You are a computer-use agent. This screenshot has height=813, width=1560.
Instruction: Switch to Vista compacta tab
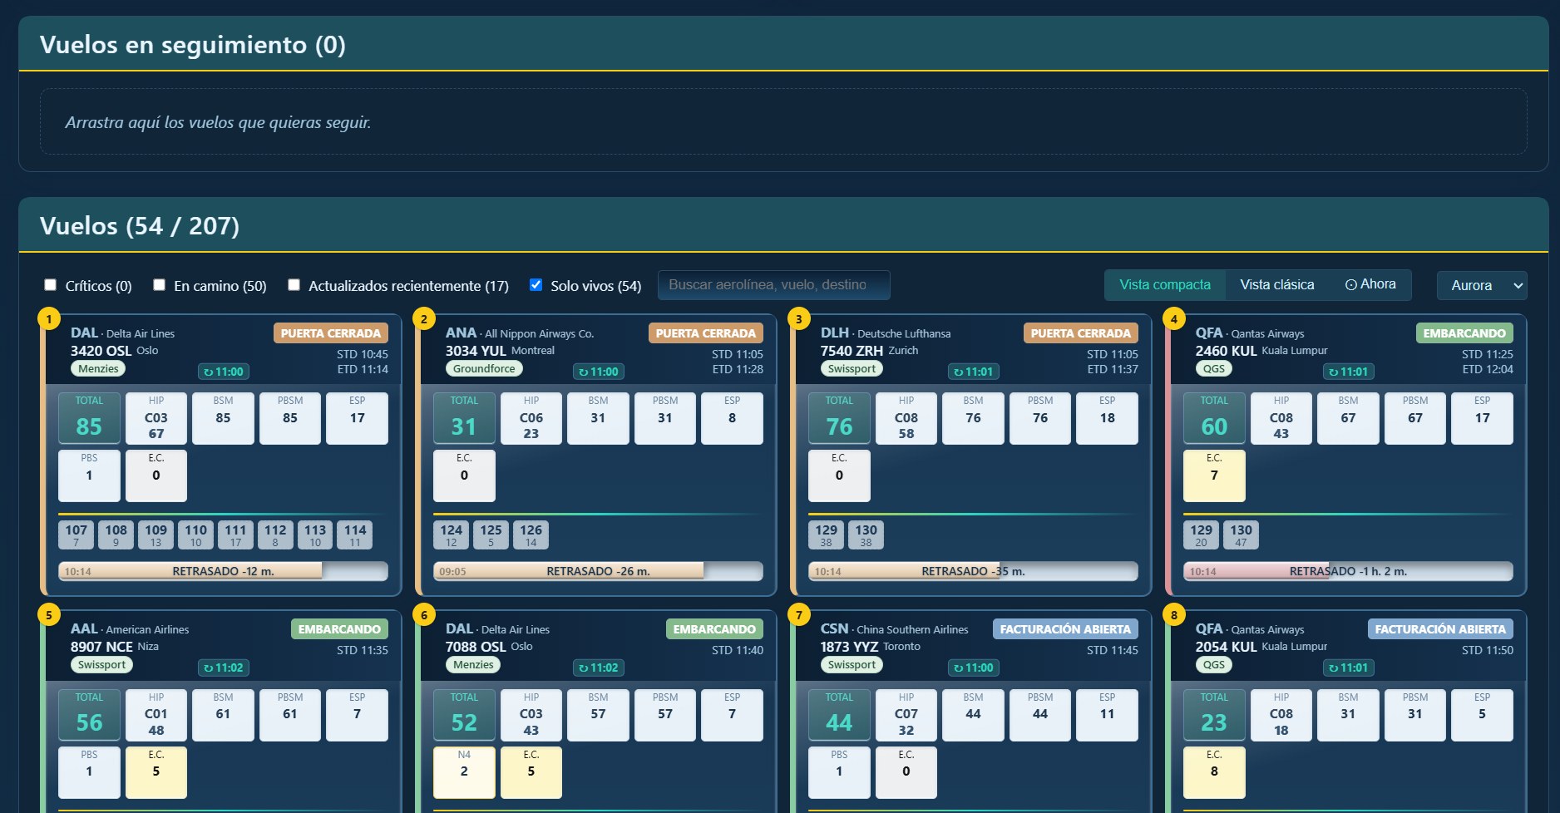point(1164,284)
